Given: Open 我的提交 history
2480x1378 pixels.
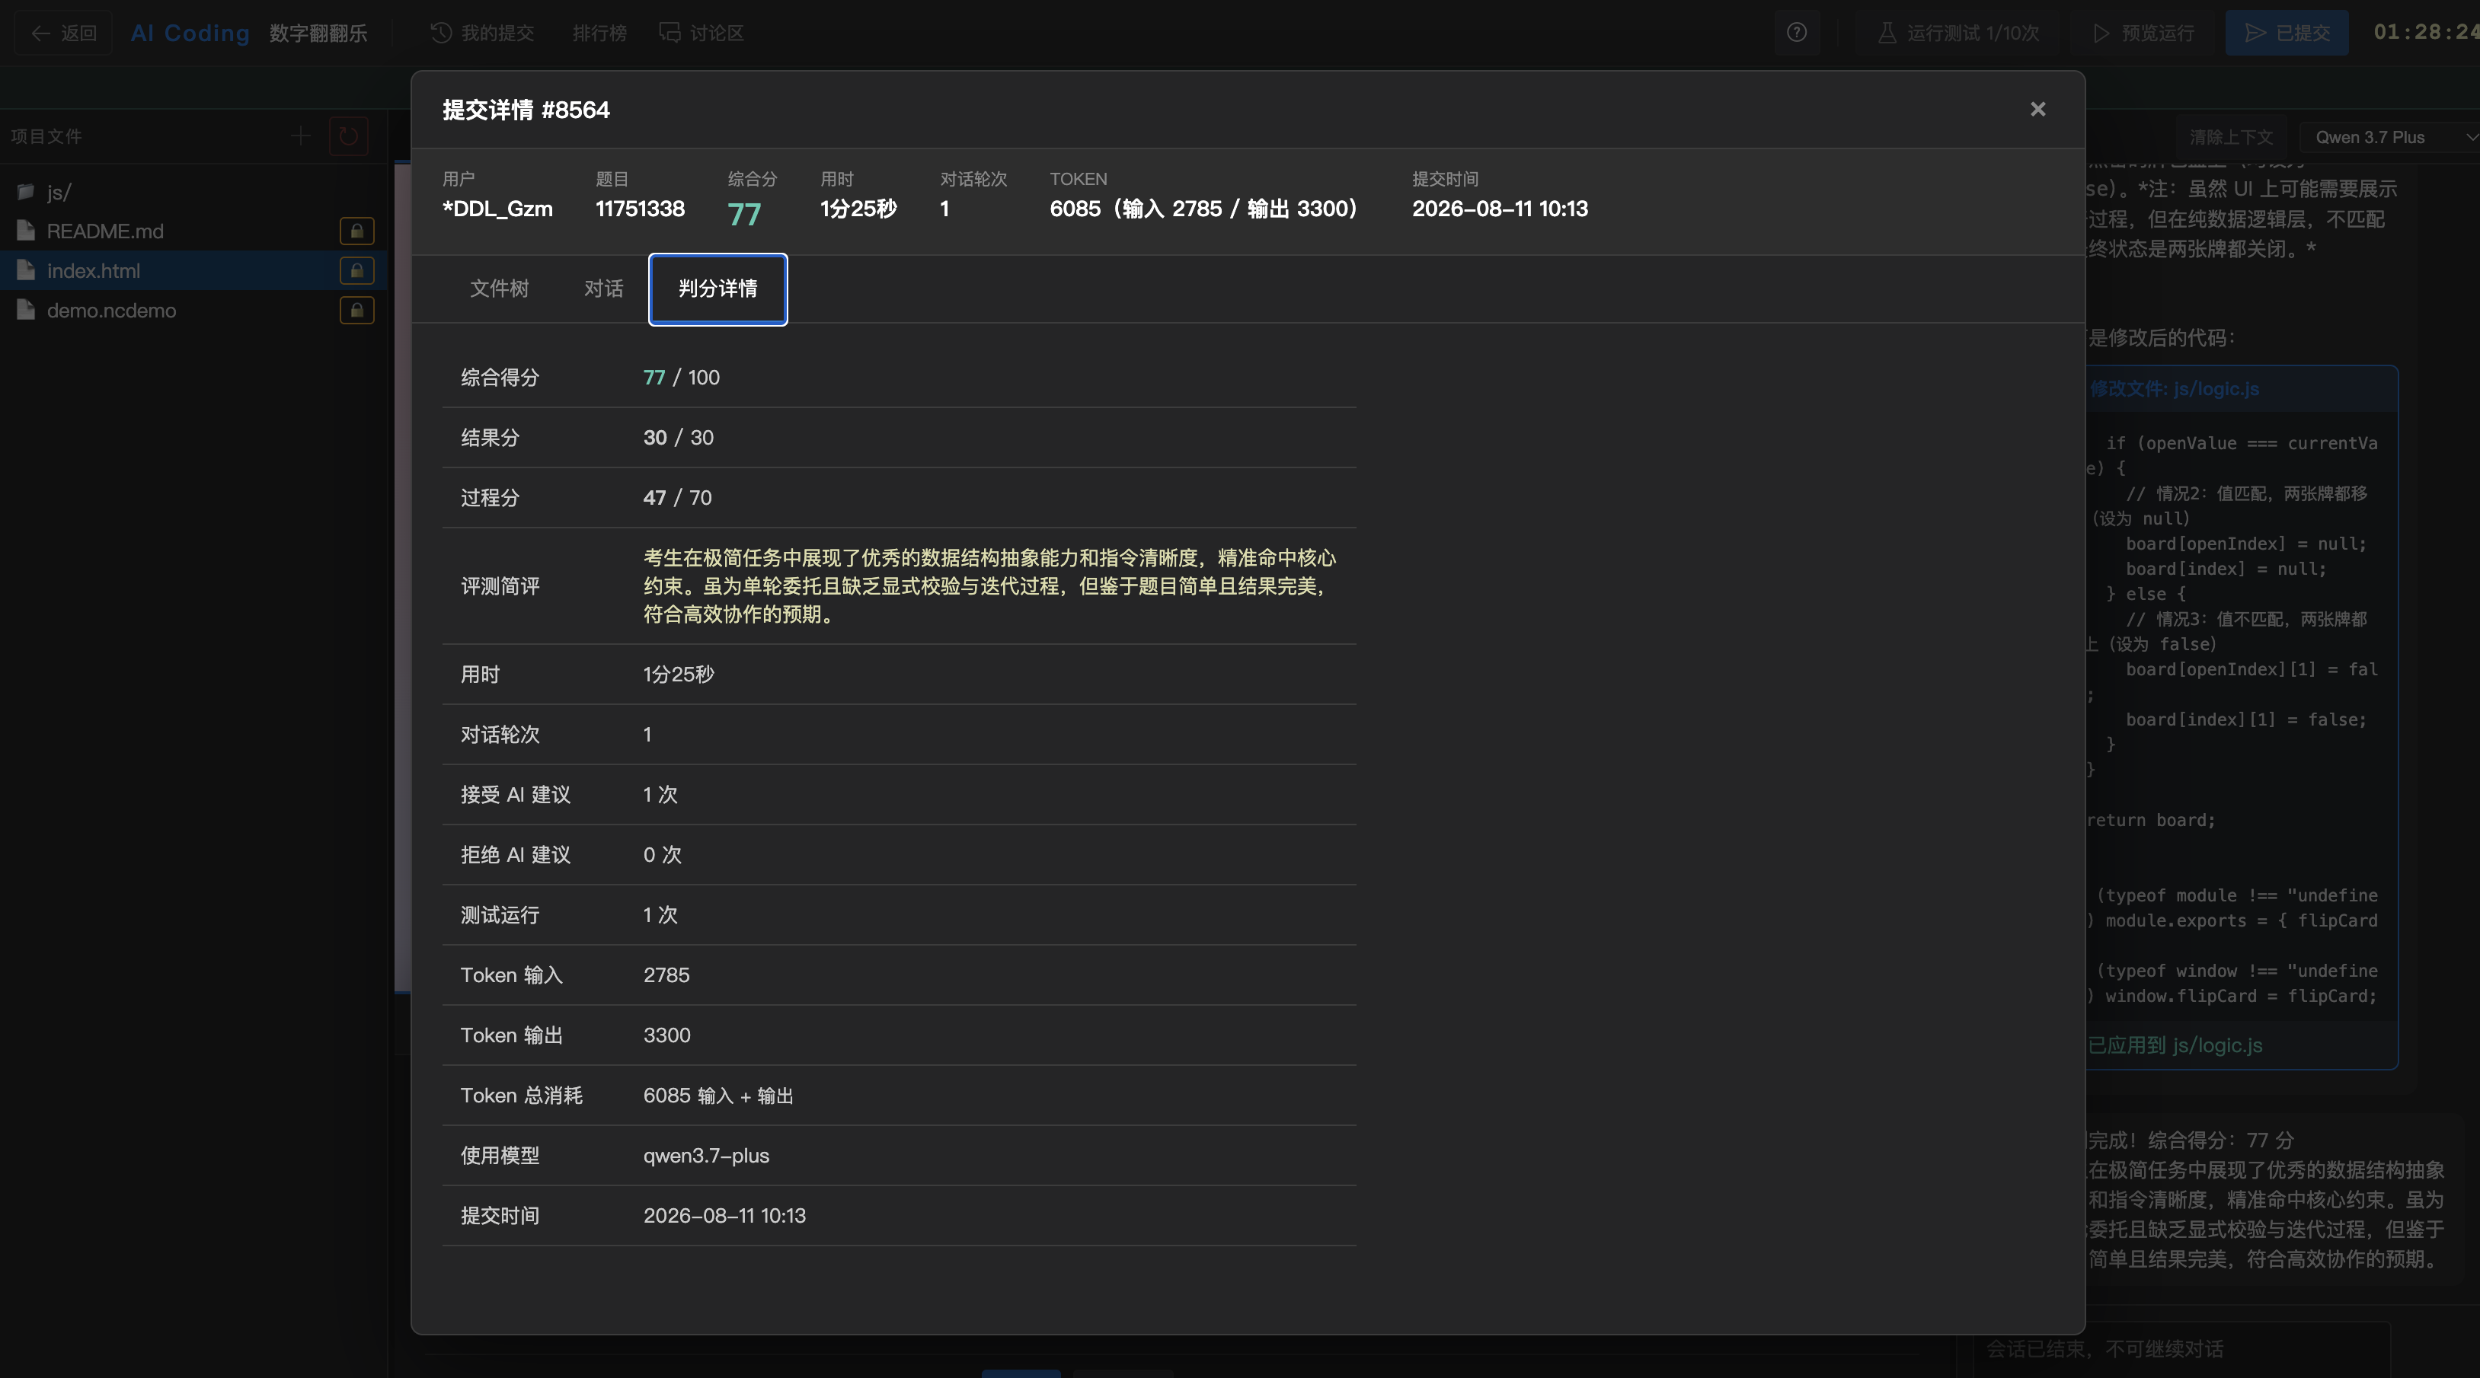Looking at the screenshot, I should (482, 33).
